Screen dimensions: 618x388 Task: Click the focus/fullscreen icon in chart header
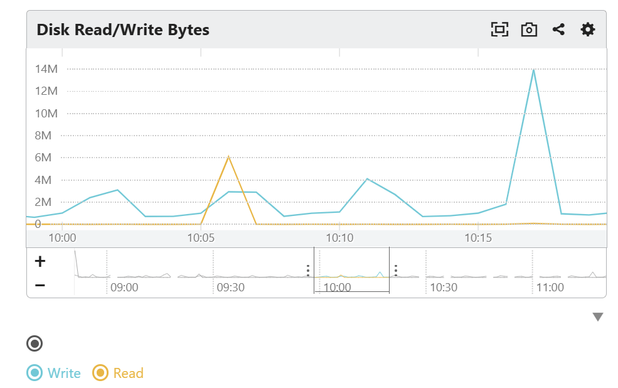point(499,30)
